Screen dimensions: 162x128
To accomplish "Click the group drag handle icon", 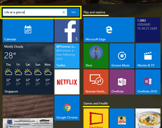I will (x=73, y=12).
